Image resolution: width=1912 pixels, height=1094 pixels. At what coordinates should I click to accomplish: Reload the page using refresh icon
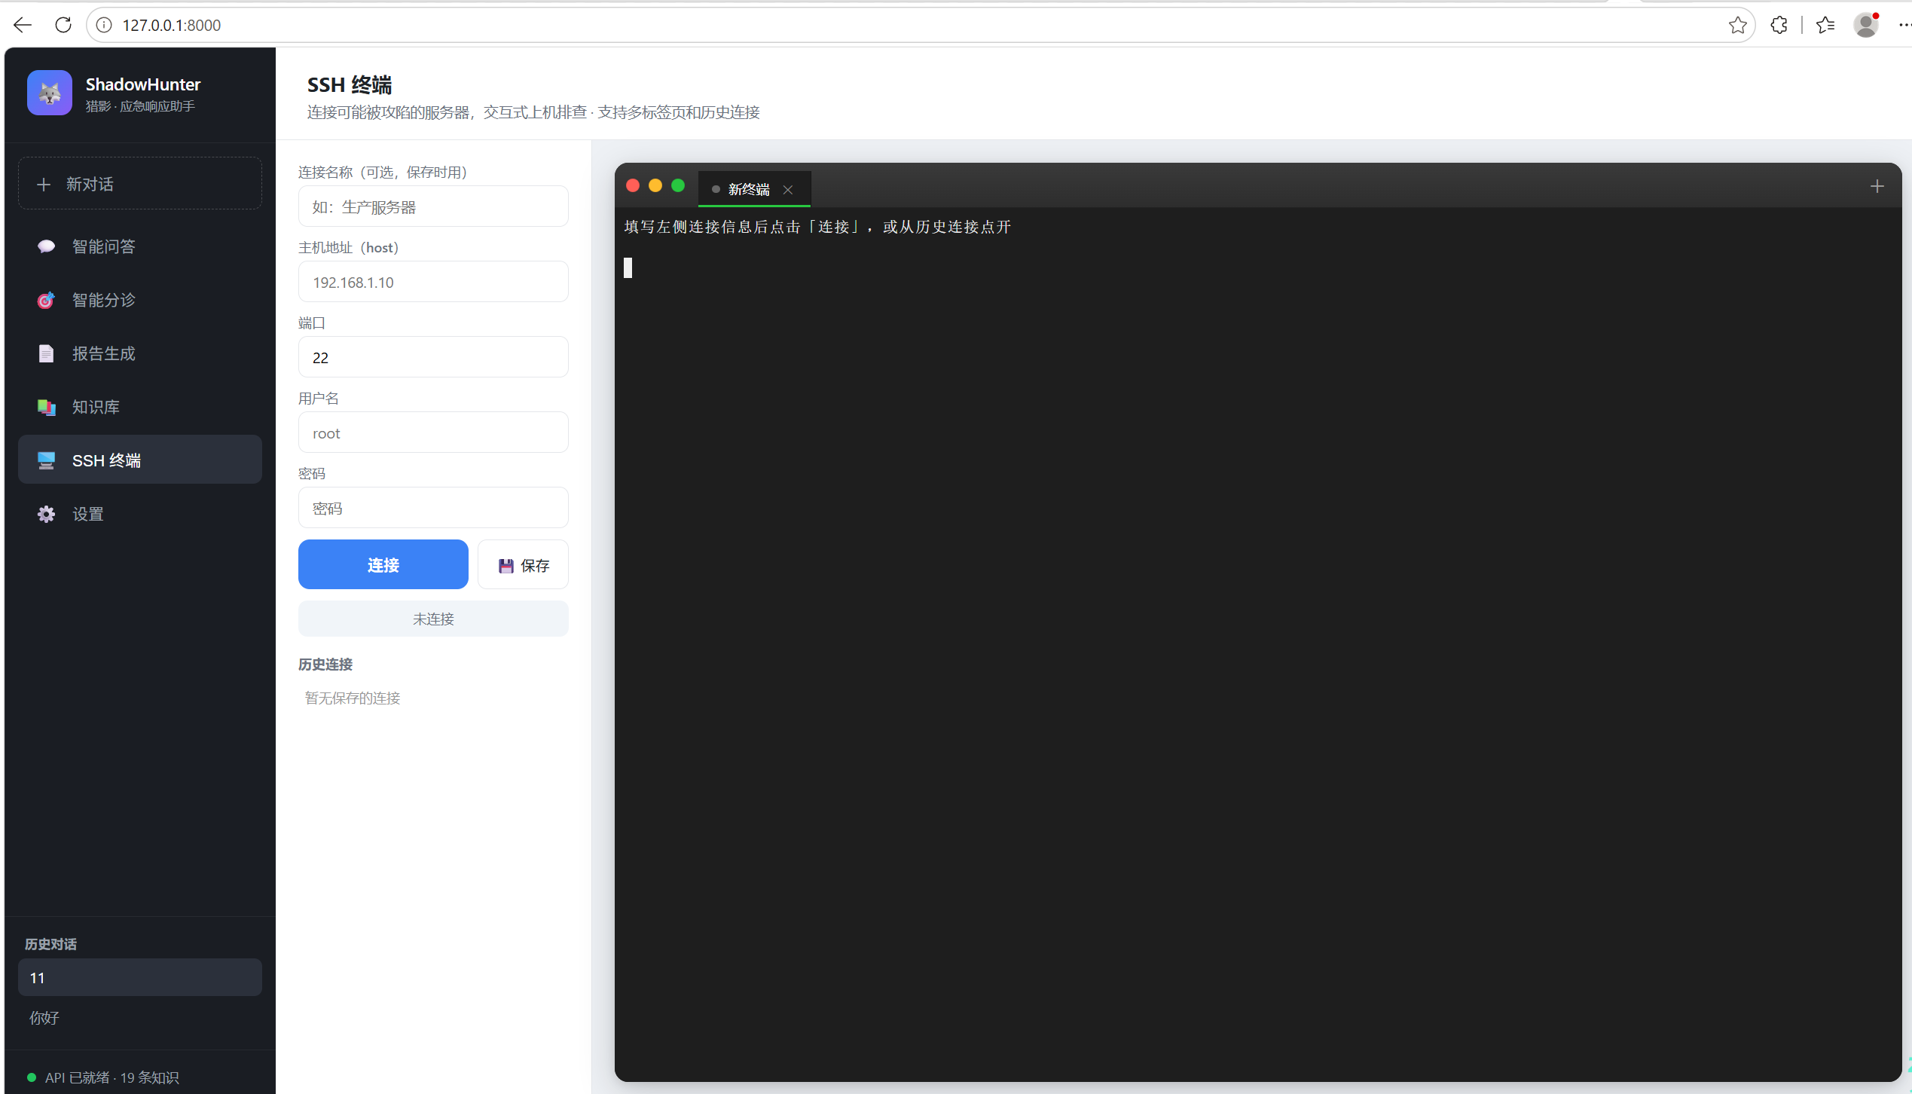pyautogui.click(x=63, y=25)
